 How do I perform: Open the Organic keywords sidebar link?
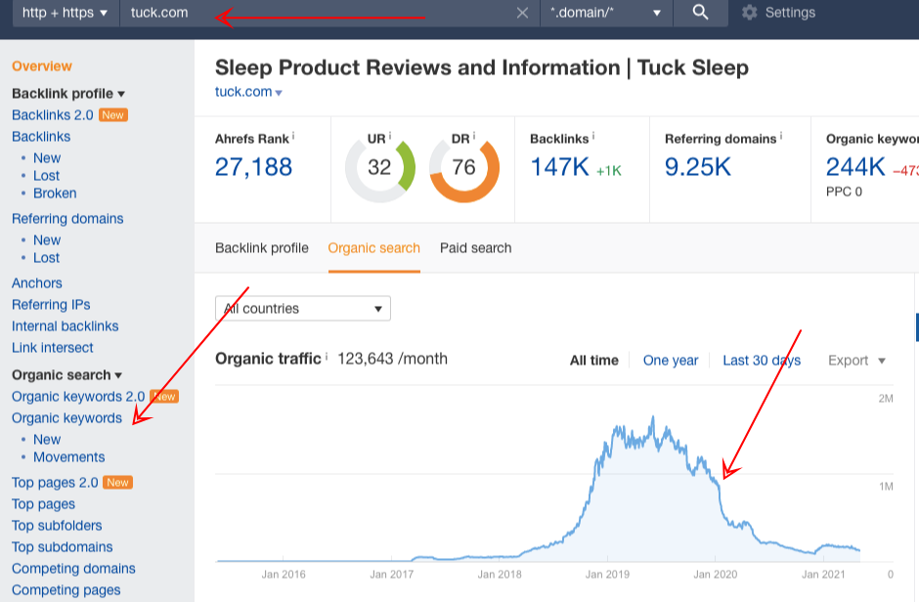[x=66, y=418]
